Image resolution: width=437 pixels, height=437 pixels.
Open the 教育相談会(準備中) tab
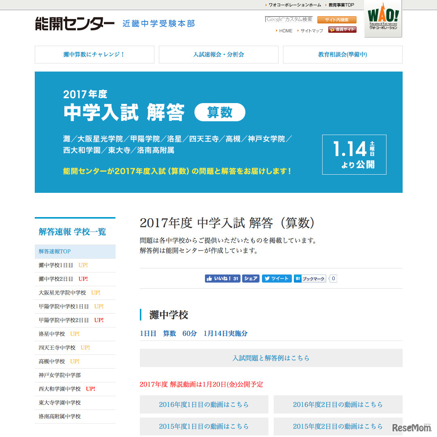pyautogui.click(x=342, y=55)
